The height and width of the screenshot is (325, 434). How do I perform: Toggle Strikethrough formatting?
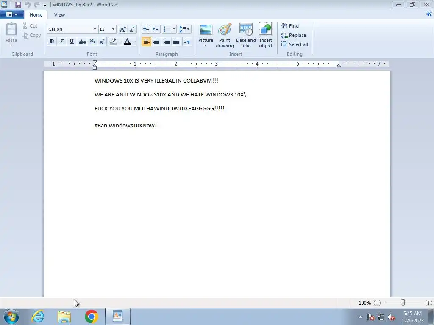click(82, 41)
